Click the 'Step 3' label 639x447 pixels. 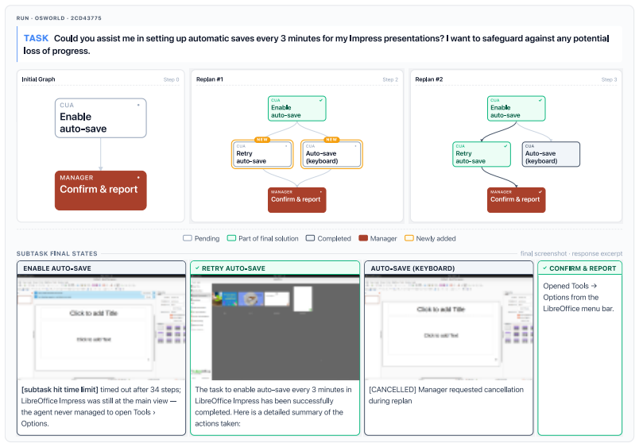610,79
